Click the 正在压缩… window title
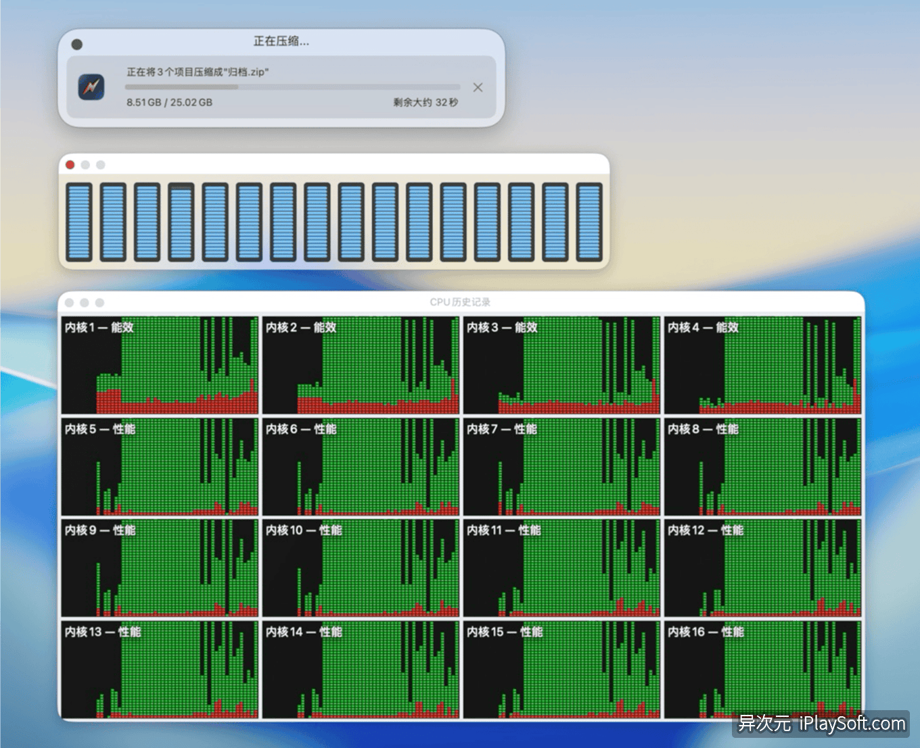The height and width of the screenshot is (748, 920). pyautogui.click(x=281, y=41)
